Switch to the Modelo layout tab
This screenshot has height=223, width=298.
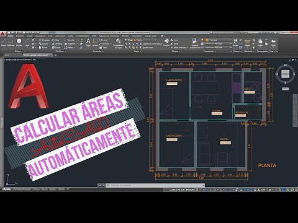[x=7, y=189]
